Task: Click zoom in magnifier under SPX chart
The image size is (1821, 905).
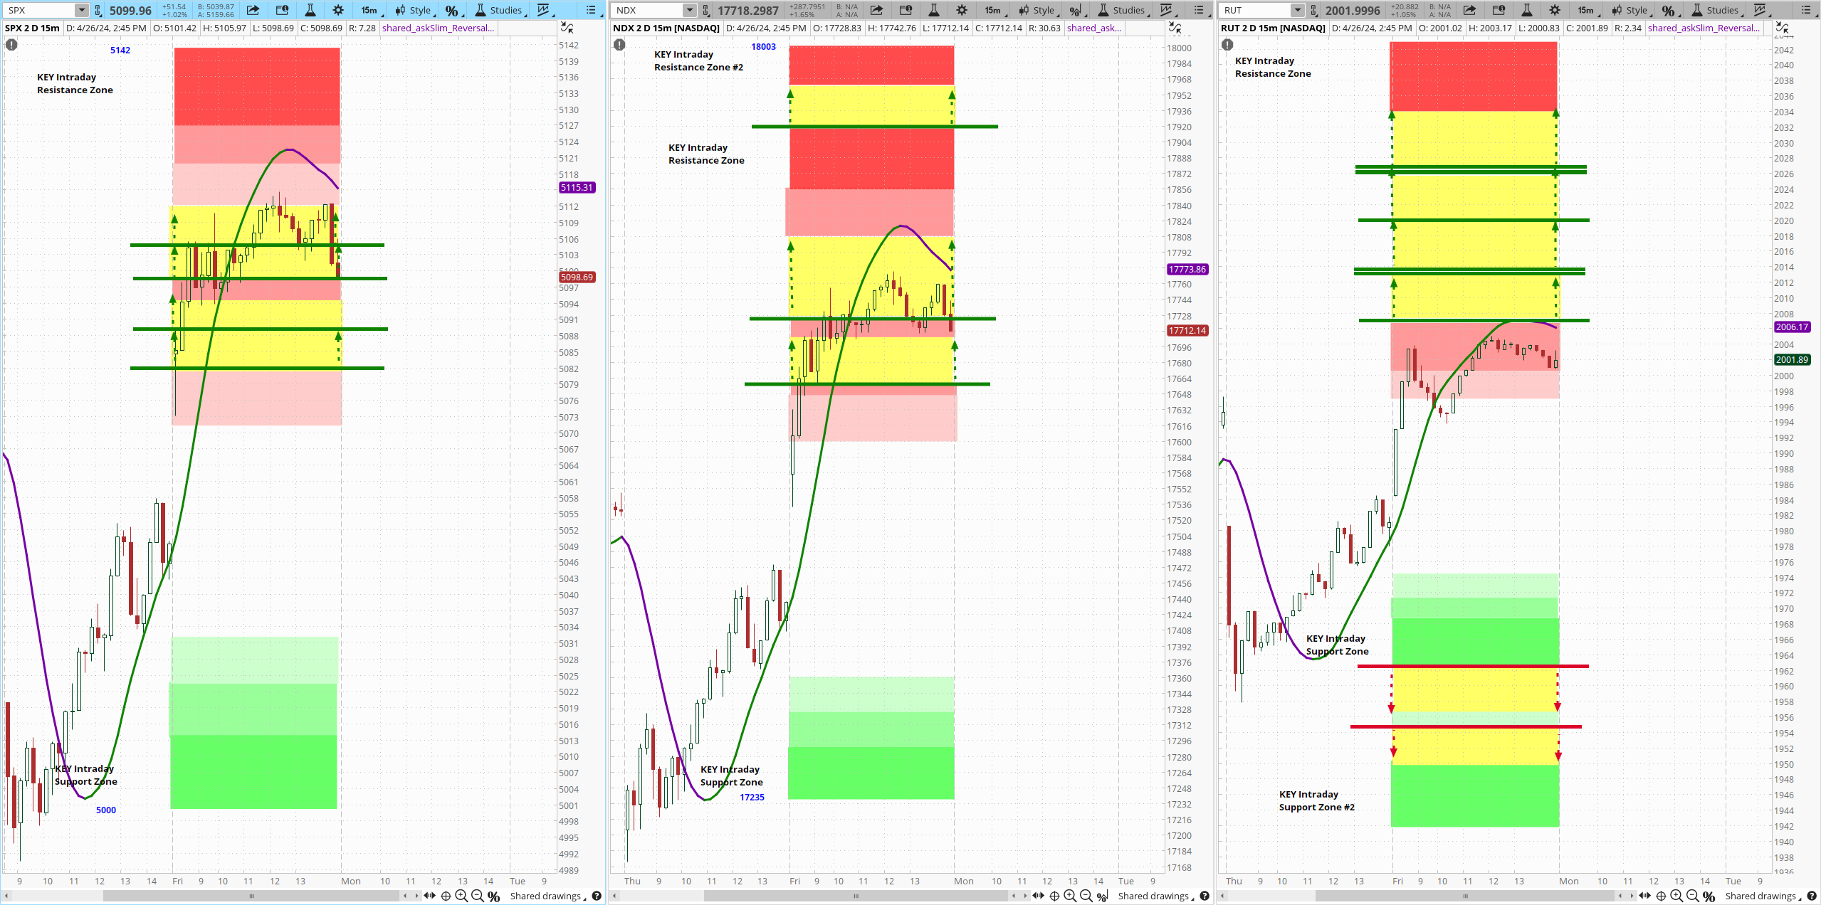Action: point(461,896)
